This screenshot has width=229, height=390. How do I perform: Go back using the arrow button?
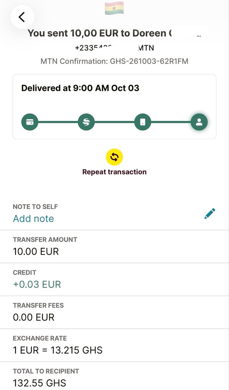pyautogui.click(x=22, y=17)
